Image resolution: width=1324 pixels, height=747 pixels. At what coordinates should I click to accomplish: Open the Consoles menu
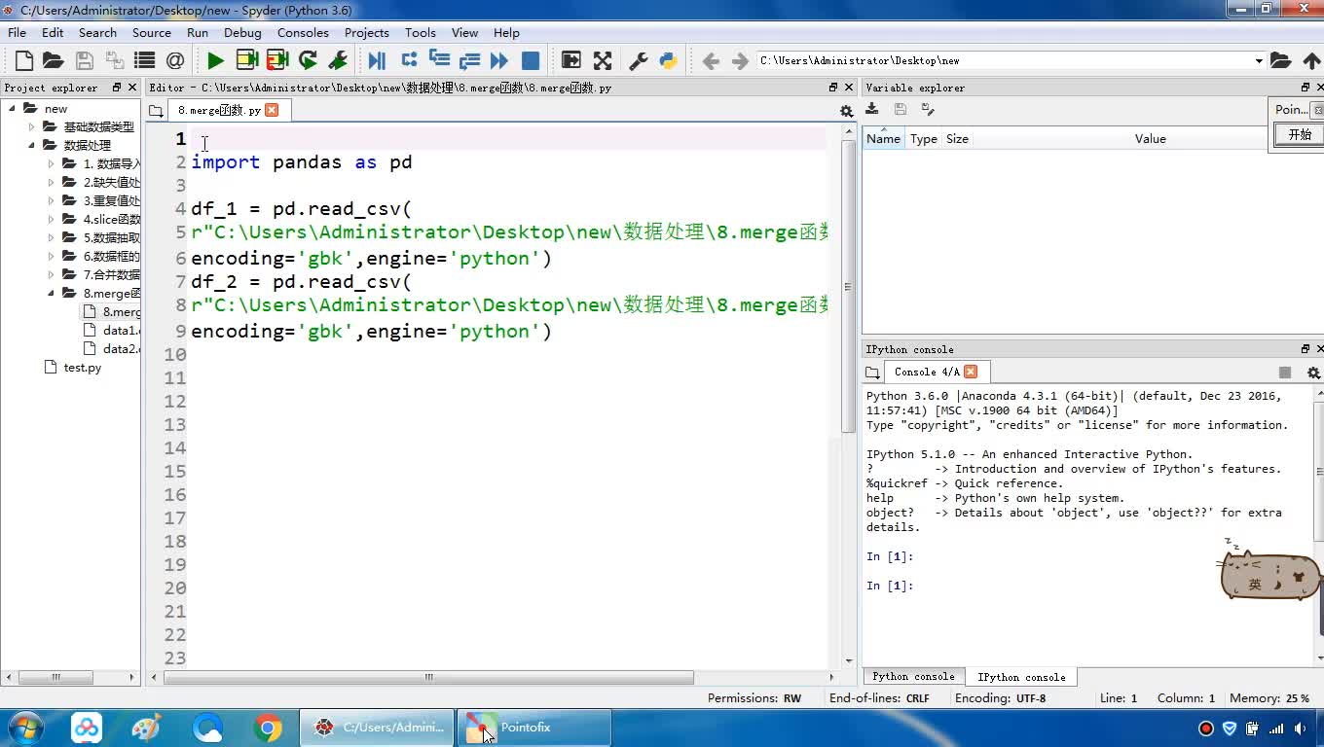(x=303, y=32)
